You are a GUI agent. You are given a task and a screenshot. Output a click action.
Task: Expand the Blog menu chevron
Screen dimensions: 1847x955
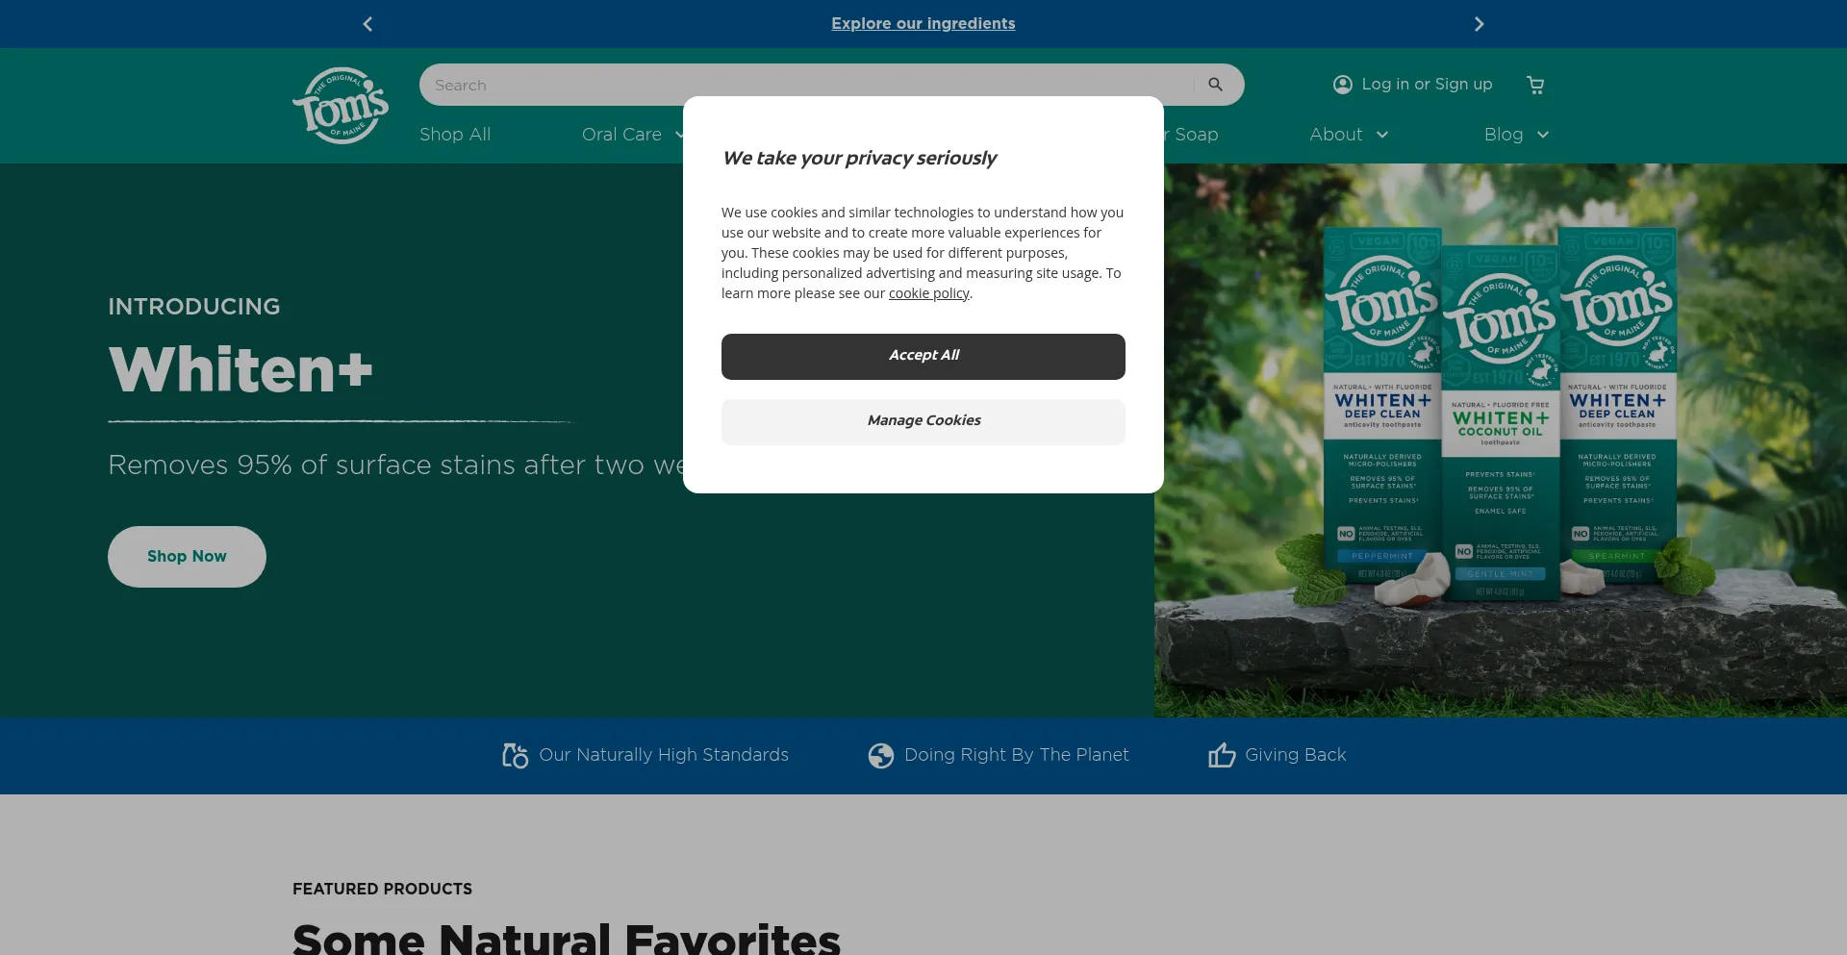(x=1543, y=135)
